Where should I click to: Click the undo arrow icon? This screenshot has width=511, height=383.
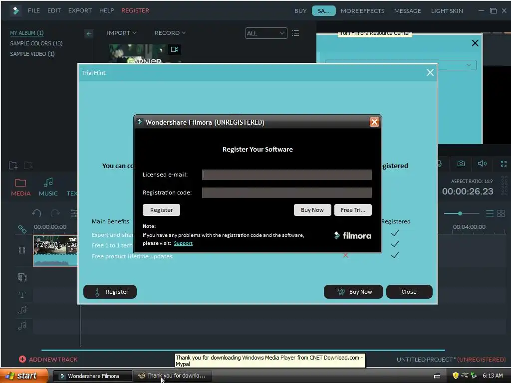(x=36, y=213)
